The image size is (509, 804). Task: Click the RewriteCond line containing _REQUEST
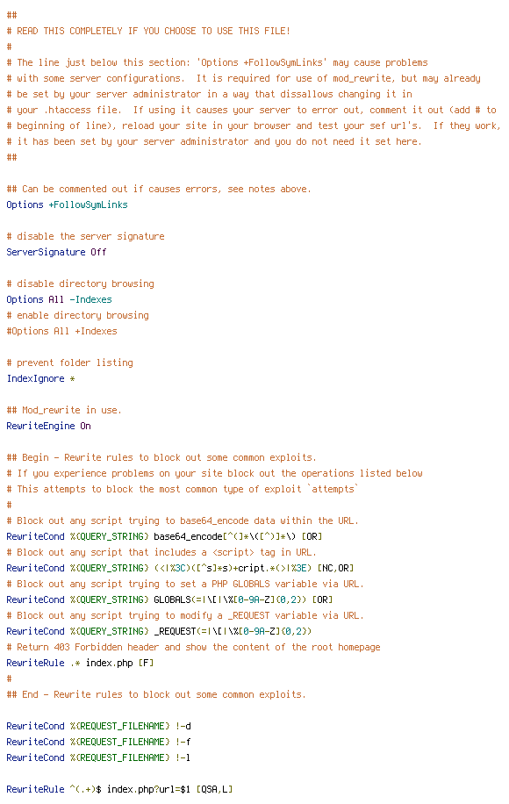pyautogui.click(x=159, y=631)
